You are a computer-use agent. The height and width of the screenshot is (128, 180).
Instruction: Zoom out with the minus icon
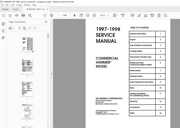88,15
